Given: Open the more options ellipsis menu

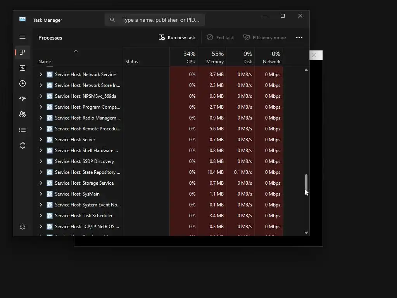Looking at the screenshot, I should [x=299, y=38].
